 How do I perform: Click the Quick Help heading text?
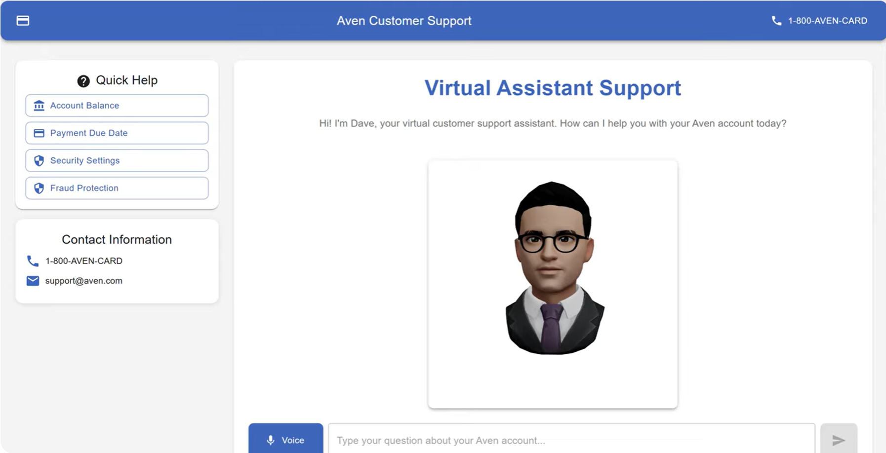(126, 80)
